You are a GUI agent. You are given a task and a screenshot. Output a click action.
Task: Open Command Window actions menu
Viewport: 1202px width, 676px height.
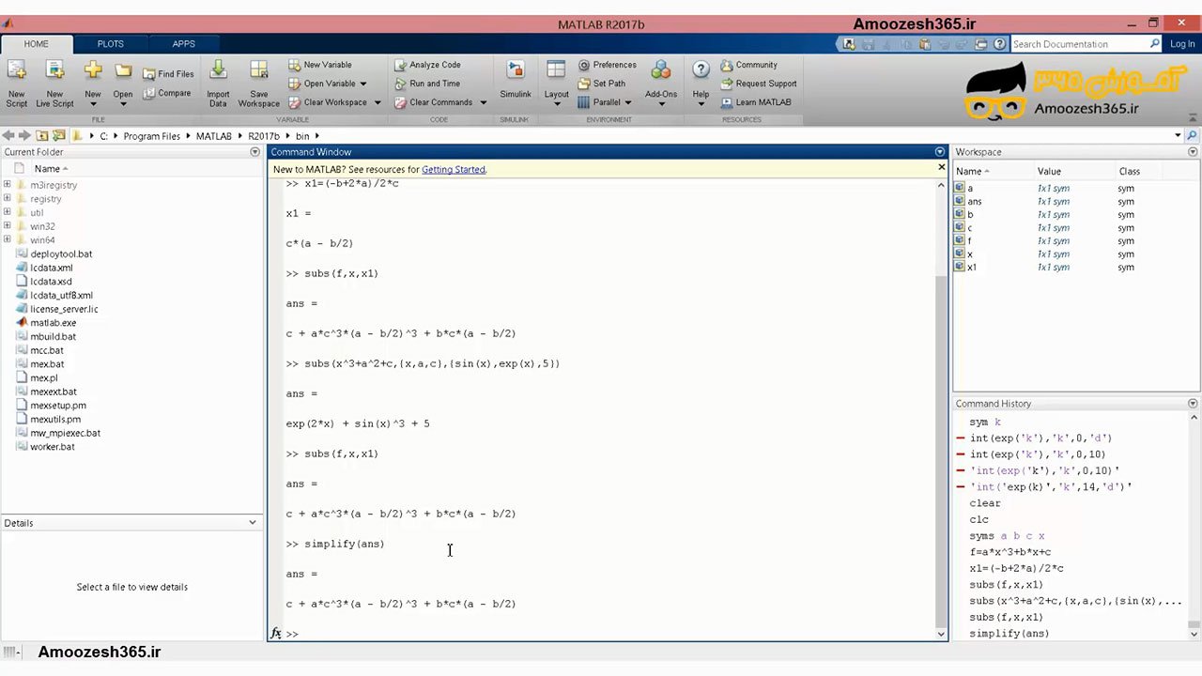tap(940, 152)
